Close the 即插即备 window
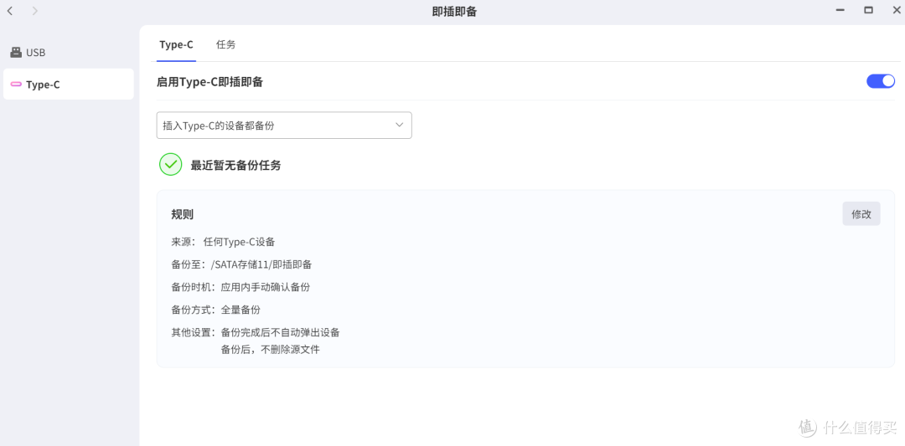This screenshot has height=446, width=905. 897,10
